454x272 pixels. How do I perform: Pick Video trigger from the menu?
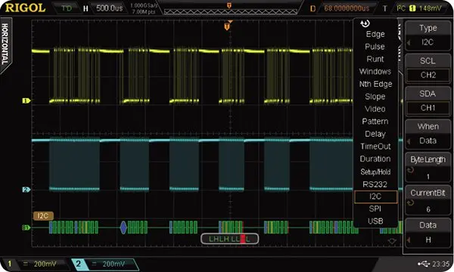click(375, 109)
